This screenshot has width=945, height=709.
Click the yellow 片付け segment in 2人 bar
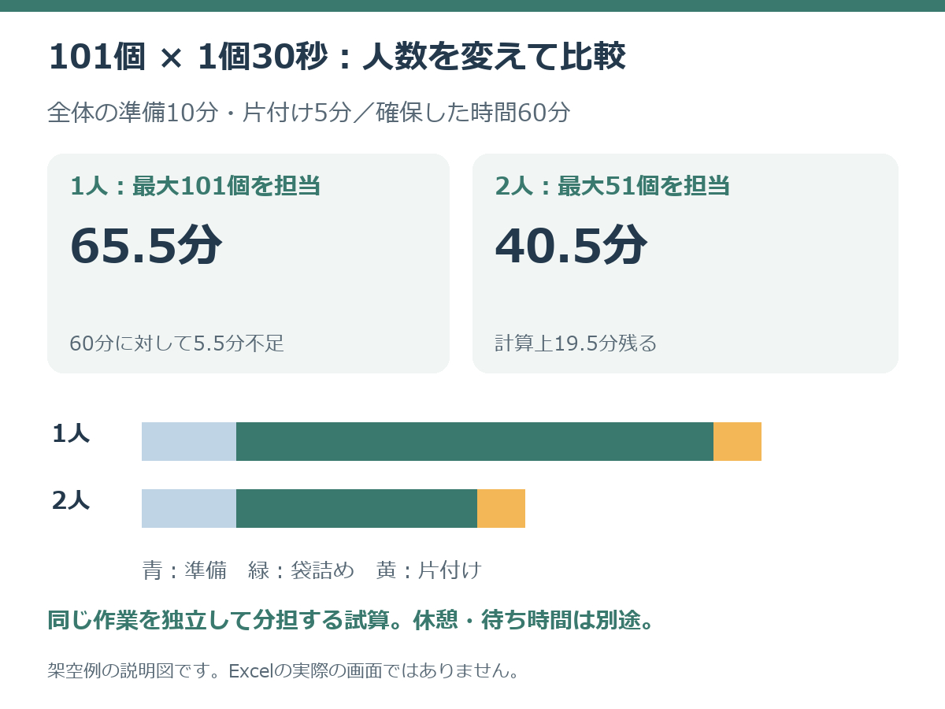[501, 508]
